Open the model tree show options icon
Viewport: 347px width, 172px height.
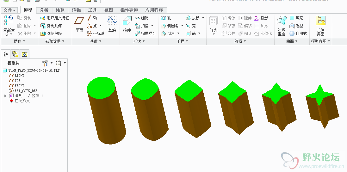coord(58,63)
